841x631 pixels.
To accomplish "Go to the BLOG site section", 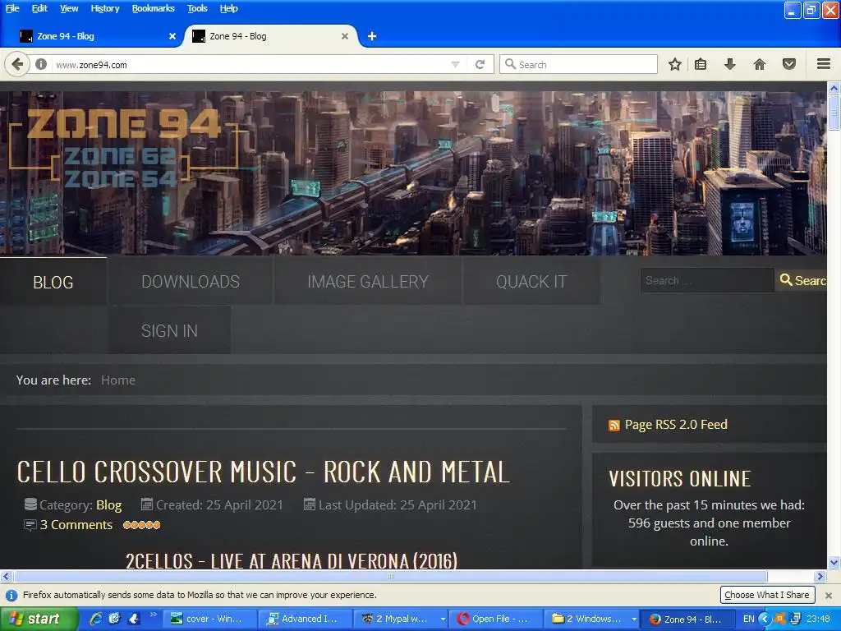I will point(53,282).
